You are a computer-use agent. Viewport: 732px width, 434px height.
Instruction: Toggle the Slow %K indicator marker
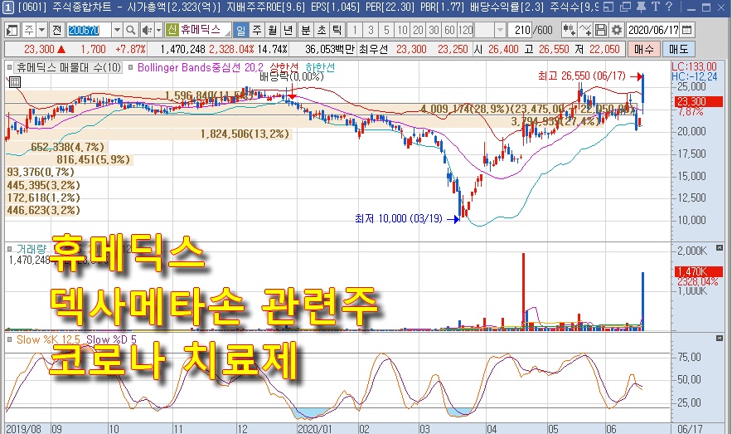(10, 339)
